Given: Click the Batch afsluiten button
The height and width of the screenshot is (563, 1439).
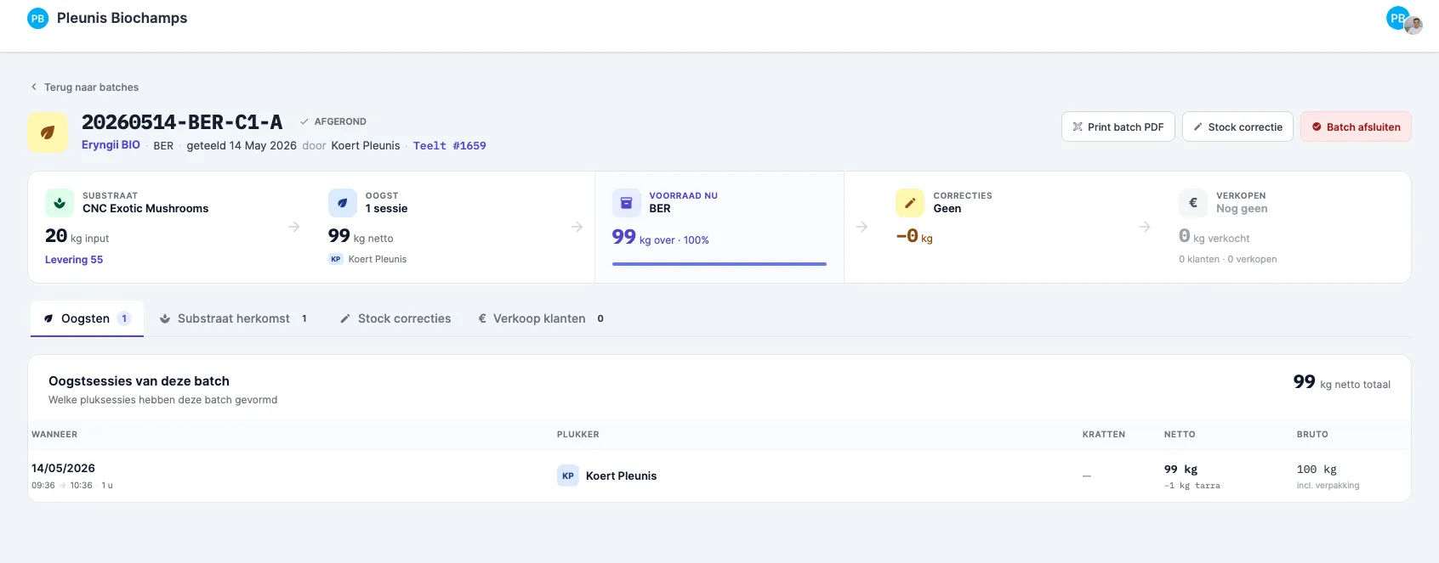Looking at the screenshot, I should (1356, 127).
